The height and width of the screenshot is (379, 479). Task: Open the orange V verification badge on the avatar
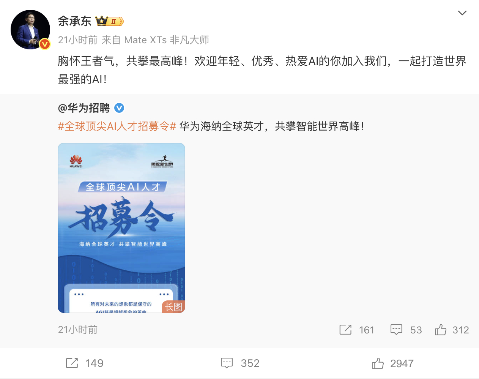click(x=45, y=44)
